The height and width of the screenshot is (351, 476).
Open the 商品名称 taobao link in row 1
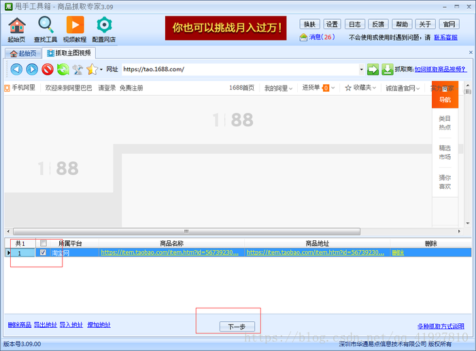point(169,252)
